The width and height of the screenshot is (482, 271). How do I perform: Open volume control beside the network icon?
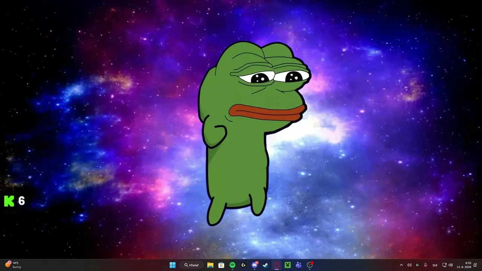pyautogui.click(x=451, y=265)
